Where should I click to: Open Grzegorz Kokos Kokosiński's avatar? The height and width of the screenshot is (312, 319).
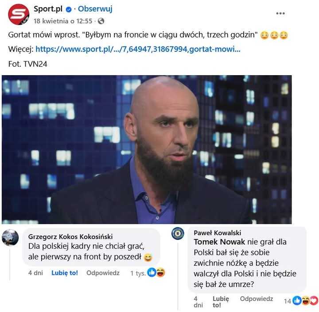click(10, 237)
